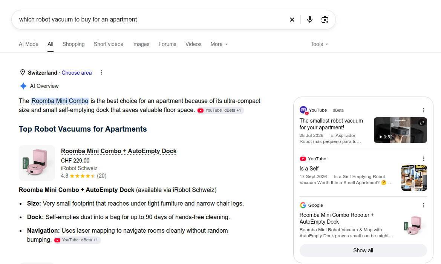The width and height of the screenshot is (441, 264).
Task: Open 'The smallest robot vacuum for your apartment!' video
Action: coord(331,124)
